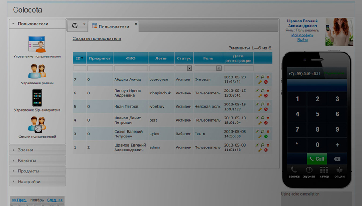Expand Звонки sidebar section
The width and height of the screenshot is (362, 206).
(37, 150)
